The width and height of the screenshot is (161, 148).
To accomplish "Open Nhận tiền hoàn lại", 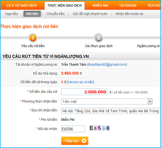I will [129, 14].
